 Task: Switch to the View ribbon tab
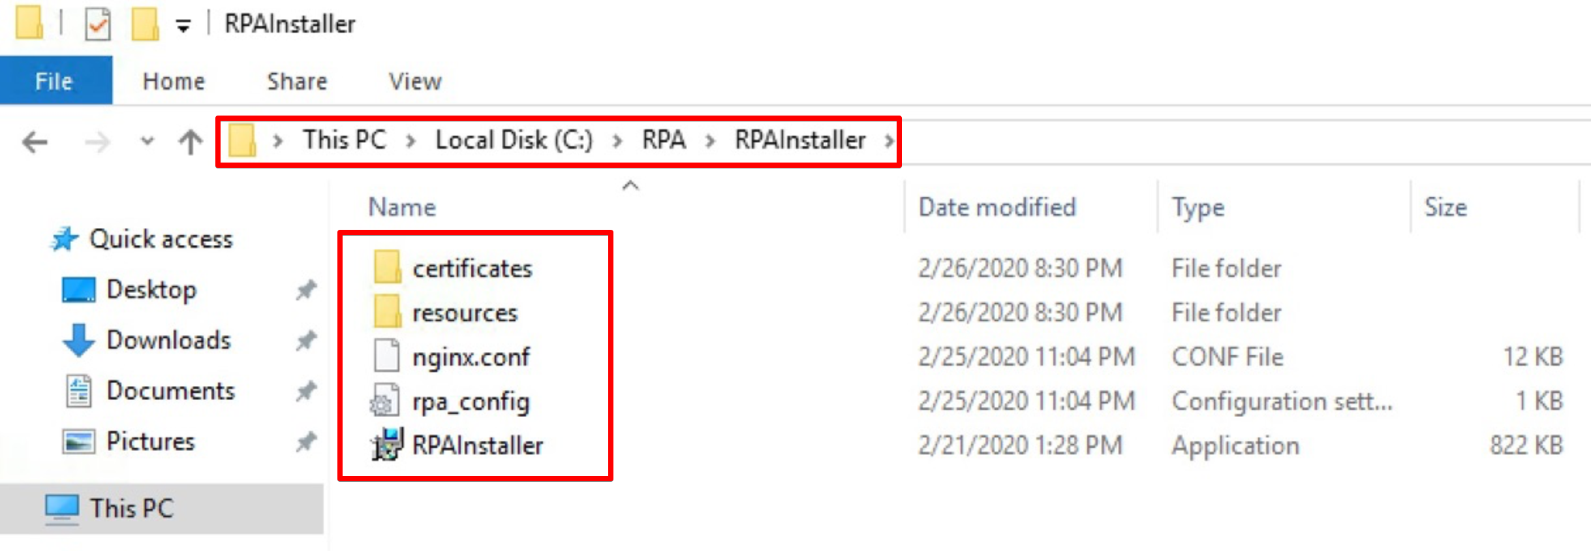pos(415,81)
